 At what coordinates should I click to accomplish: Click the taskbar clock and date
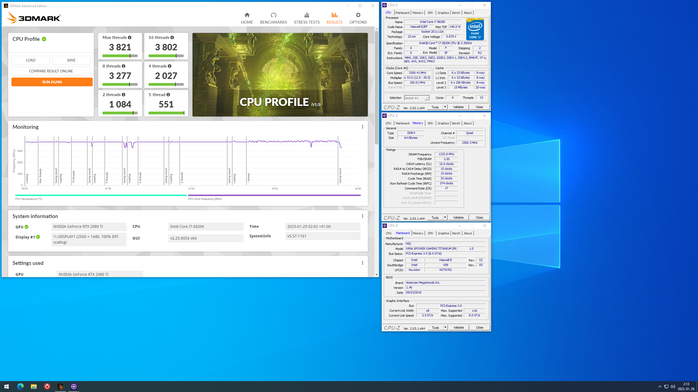[x=686, y=387]
